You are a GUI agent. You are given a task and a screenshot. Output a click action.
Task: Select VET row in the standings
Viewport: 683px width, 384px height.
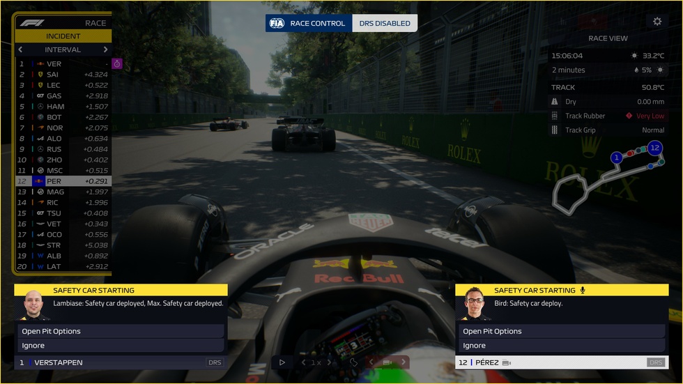point(63,224)
